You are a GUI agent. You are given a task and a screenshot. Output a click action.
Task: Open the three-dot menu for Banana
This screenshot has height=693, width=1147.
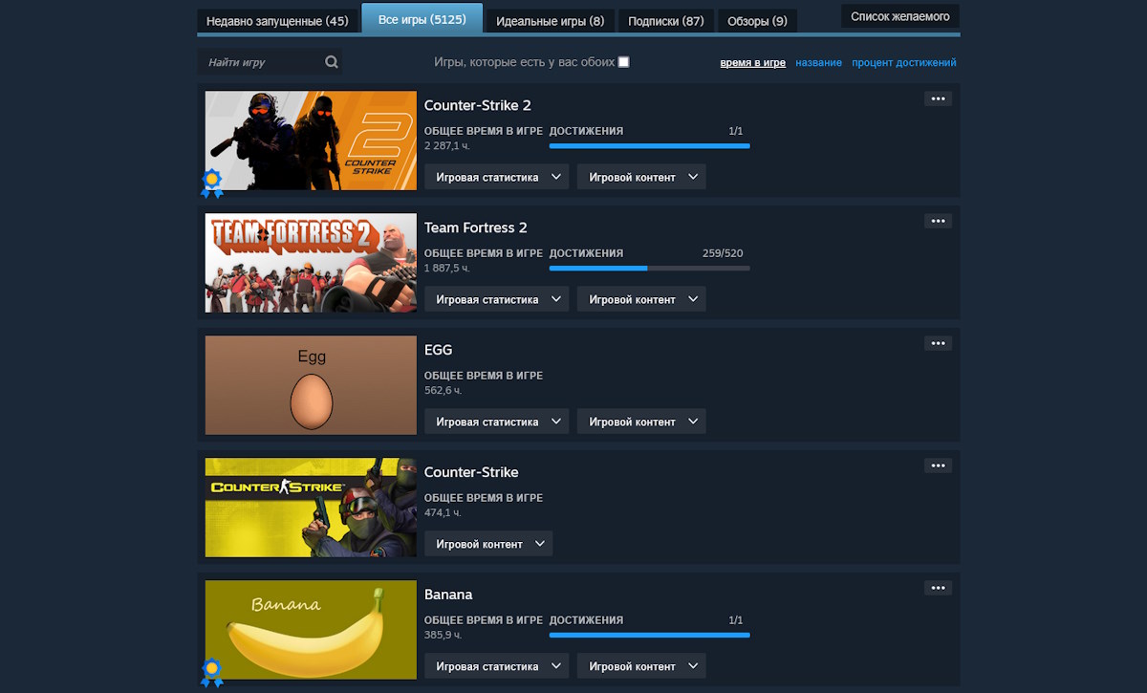pos(938,588)
